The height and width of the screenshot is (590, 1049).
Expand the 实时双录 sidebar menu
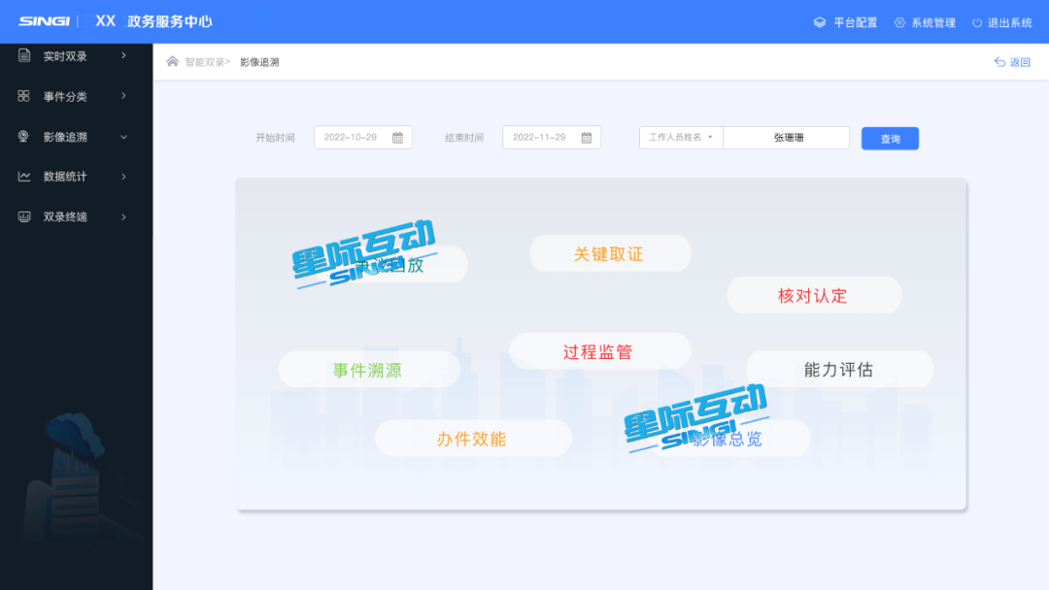(x=123, y=56)
